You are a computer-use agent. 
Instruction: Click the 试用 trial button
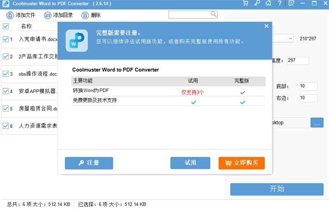(x=190, y=163)
